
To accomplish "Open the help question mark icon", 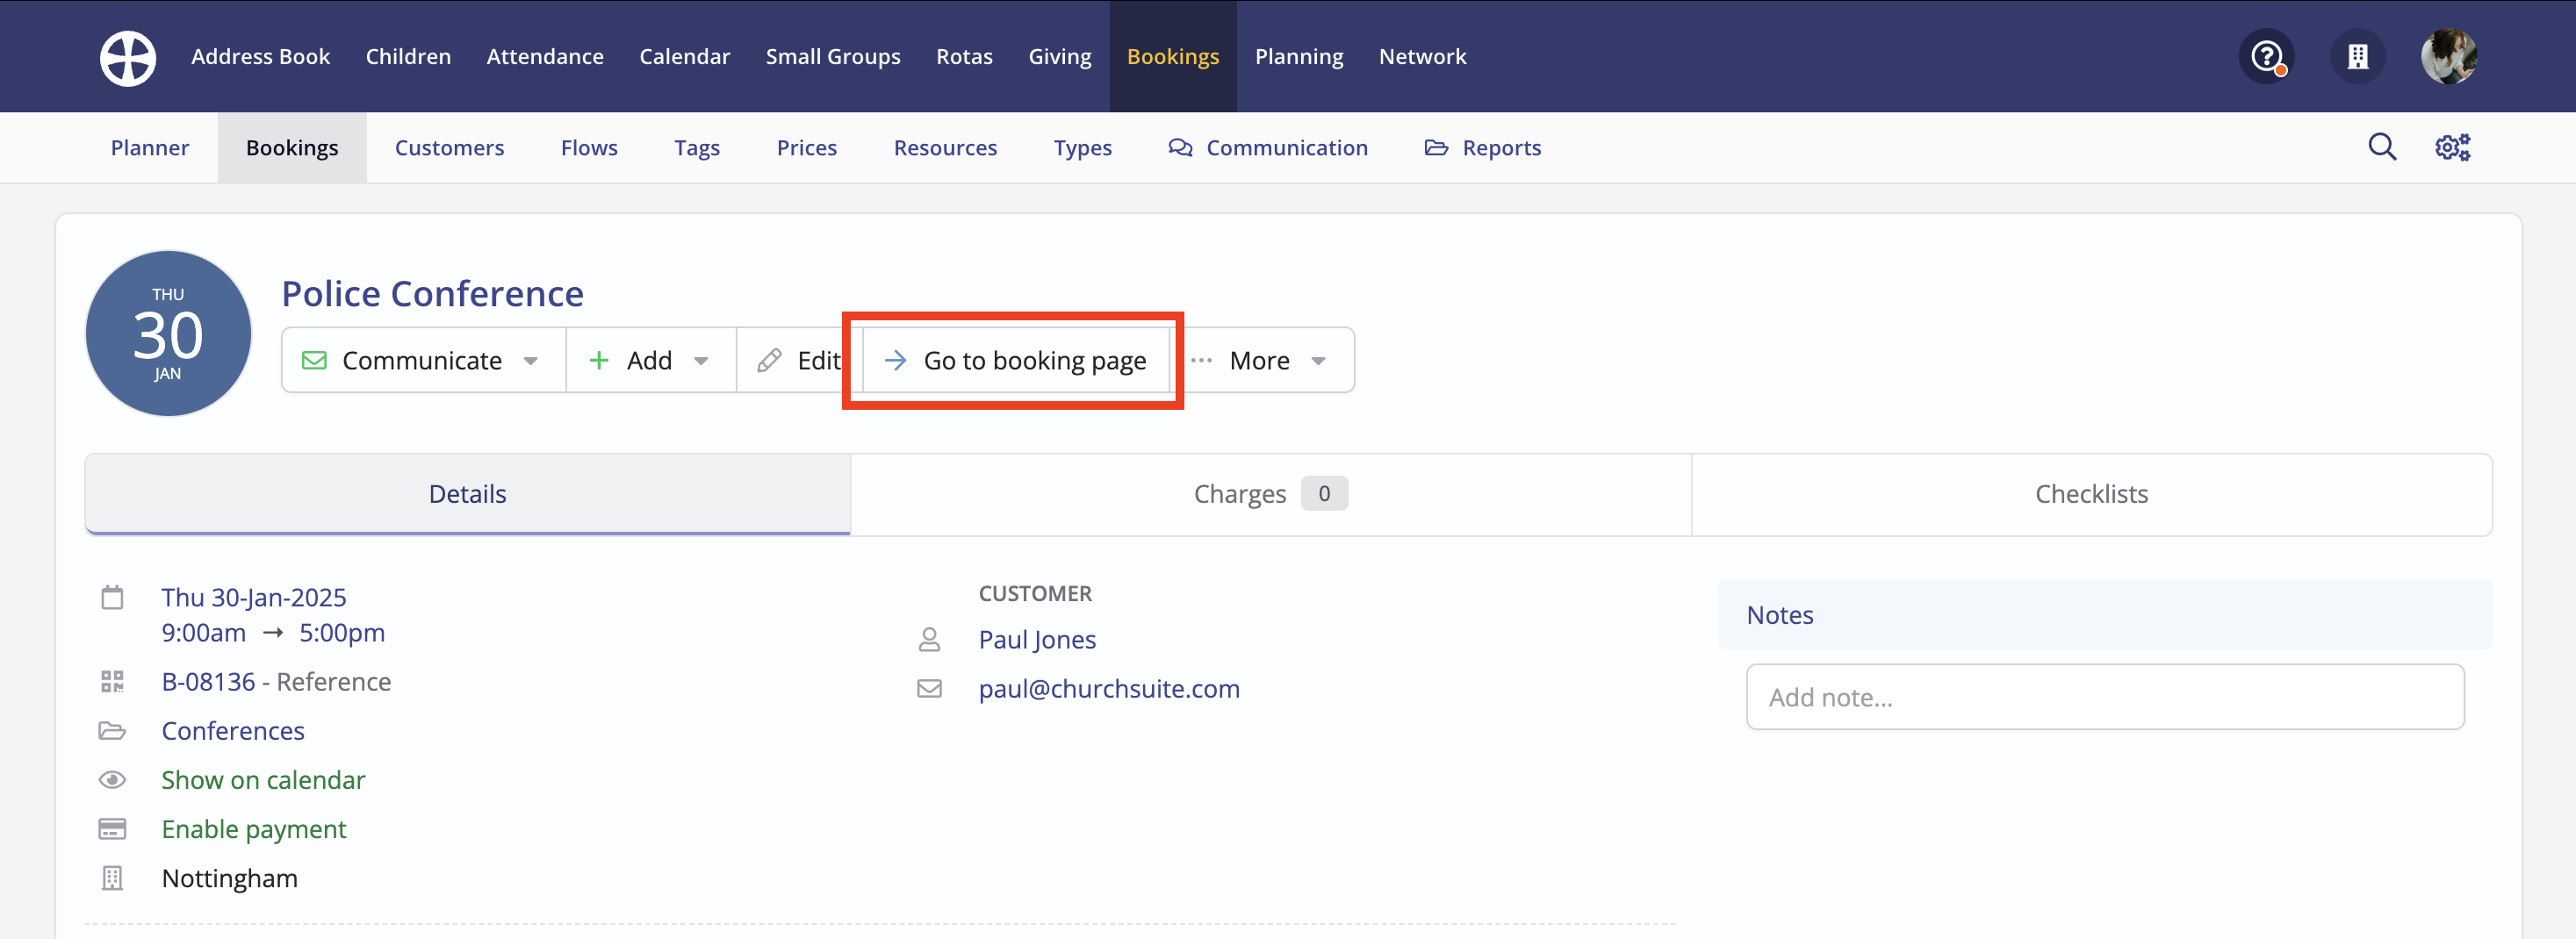I will click(2266, 56).
